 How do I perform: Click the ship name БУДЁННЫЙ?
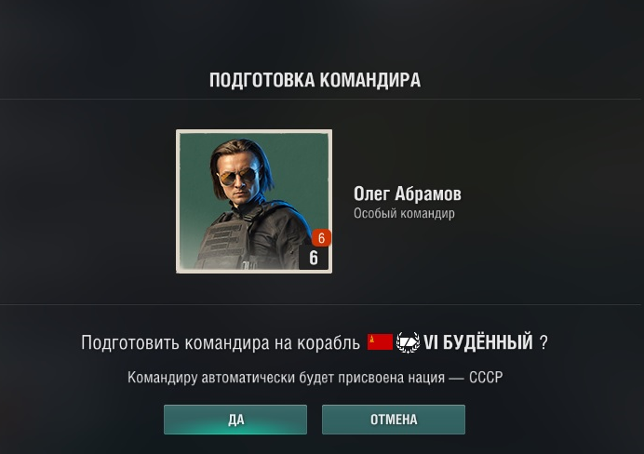point(488,342)
